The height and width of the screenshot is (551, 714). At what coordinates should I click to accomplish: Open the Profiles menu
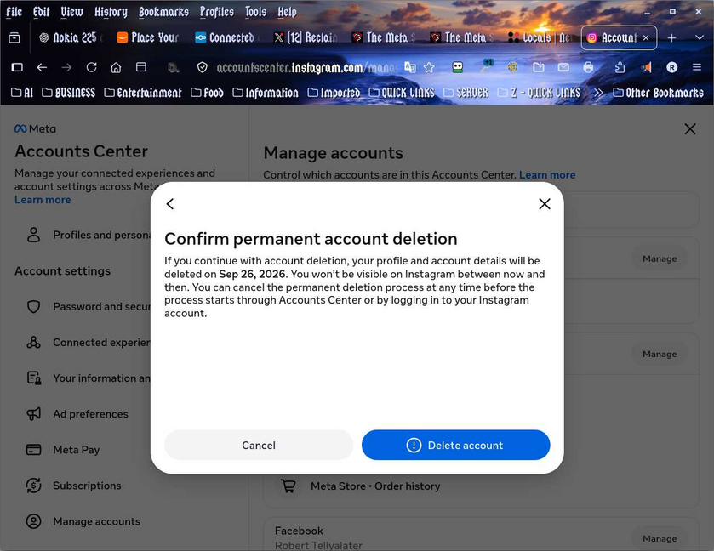(x=217, y=12)
